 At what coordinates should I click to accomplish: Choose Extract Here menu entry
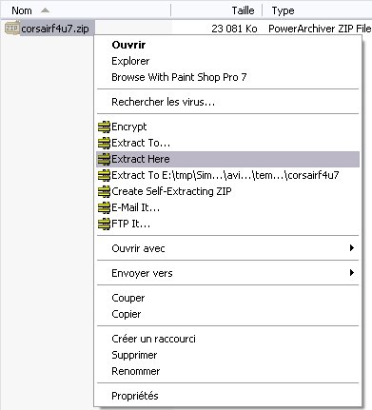coord(228,159)
